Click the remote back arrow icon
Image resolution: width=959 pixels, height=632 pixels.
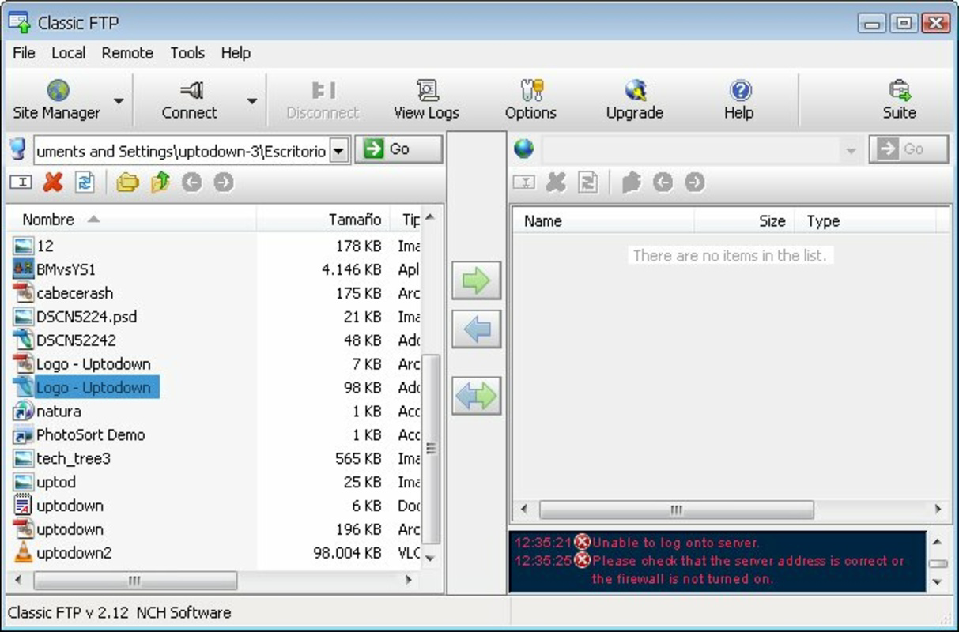click(x=663, y=182)
